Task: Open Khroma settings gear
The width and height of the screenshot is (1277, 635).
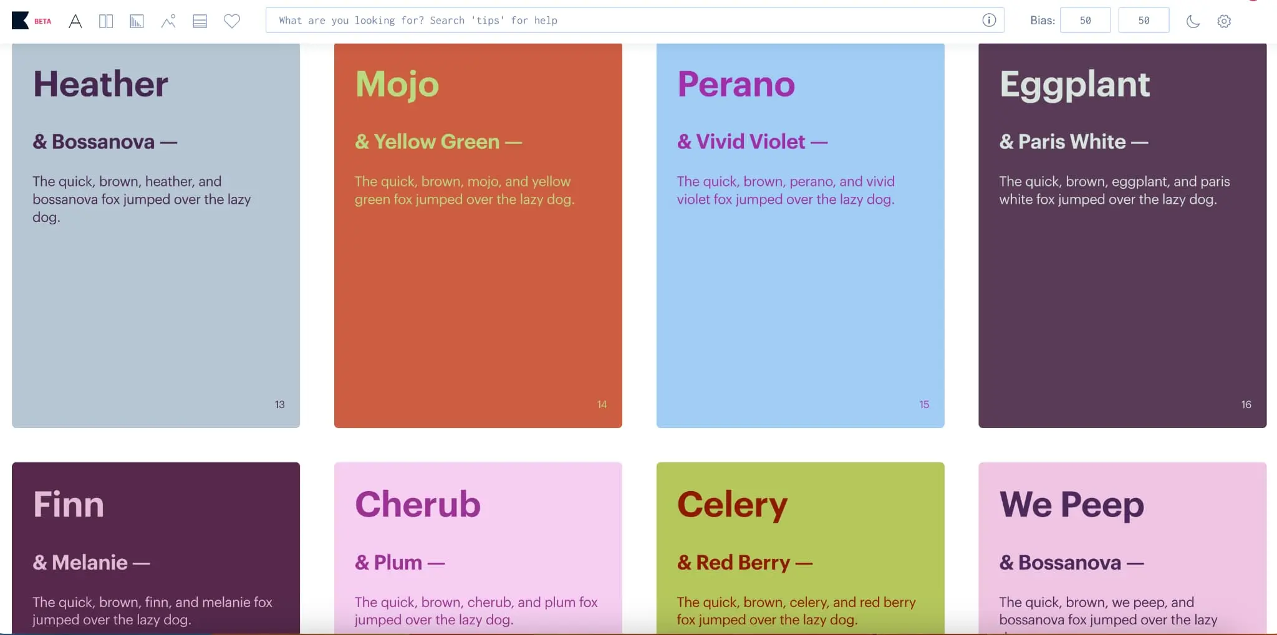Action: click(1223, 21)
